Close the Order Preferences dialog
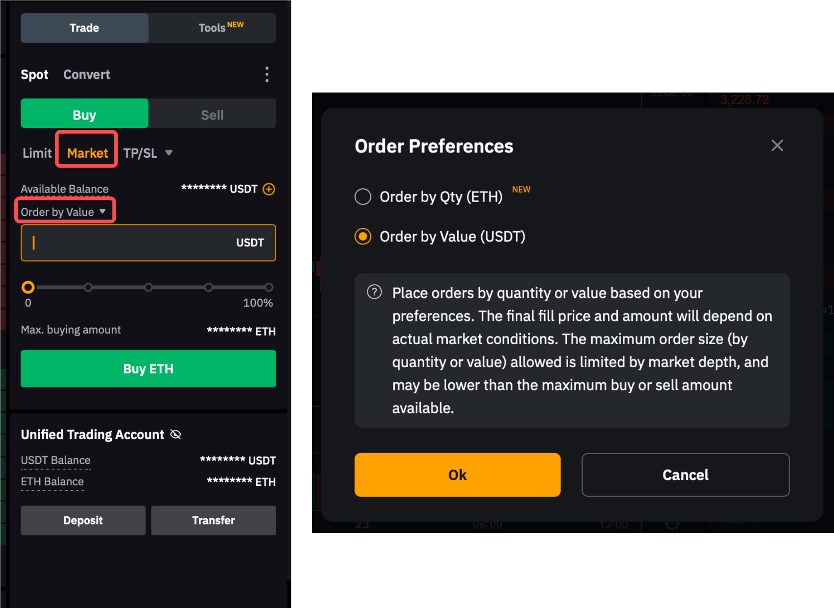This screenshot has width=834, height=608. 777,145
